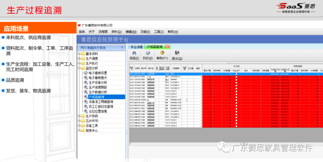Click the icon beside 生产数据分析

86,92
